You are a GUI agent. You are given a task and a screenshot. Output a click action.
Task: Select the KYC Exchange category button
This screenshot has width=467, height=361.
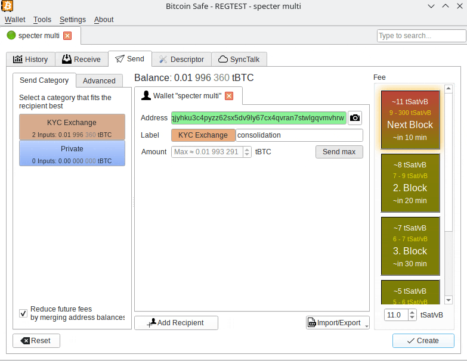[72, 127]
